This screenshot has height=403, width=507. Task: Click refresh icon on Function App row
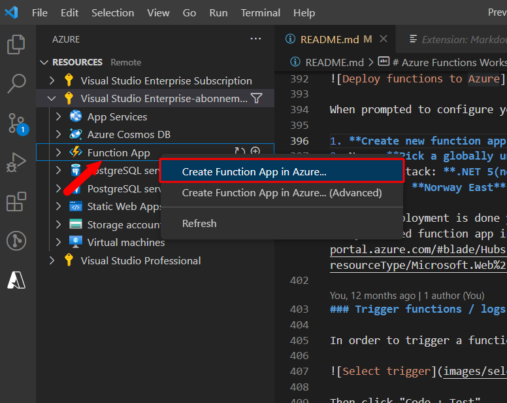(240, 151)
